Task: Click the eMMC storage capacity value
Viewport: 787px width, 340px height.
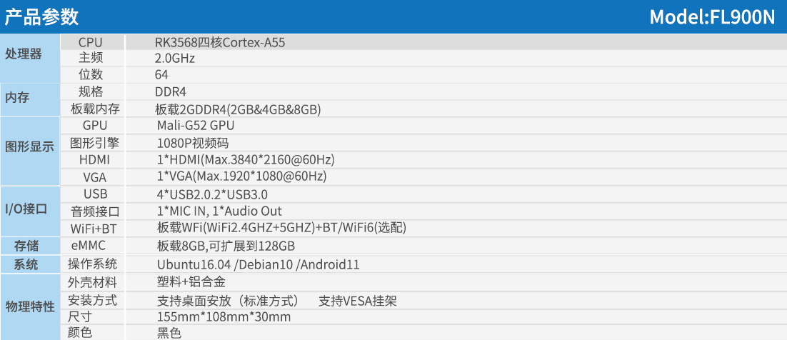Action: click(x=226, y=246)
